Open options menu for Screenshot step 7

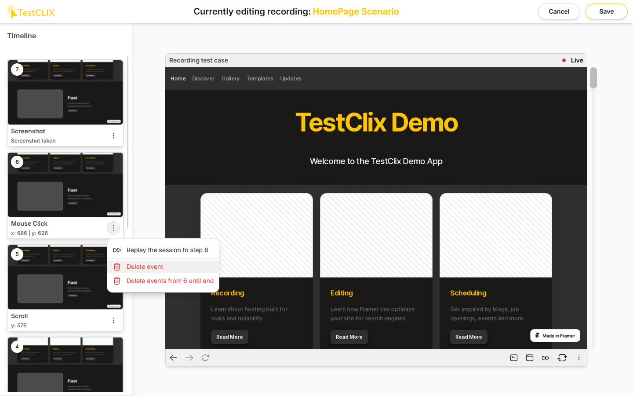113,136
